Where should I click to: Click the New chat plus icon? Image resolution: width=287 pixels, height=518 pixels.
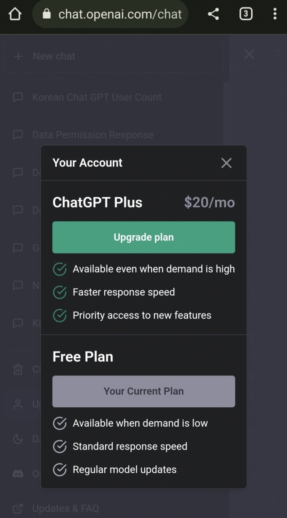pyautogui.click(x=18, y=56)
